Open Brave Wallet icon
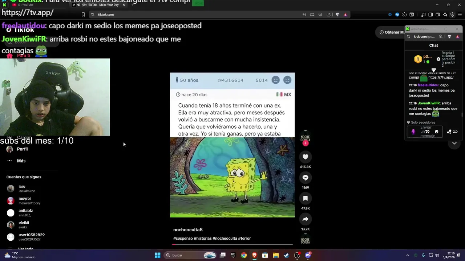Screen dimensions: 465x261 [438, 14]
